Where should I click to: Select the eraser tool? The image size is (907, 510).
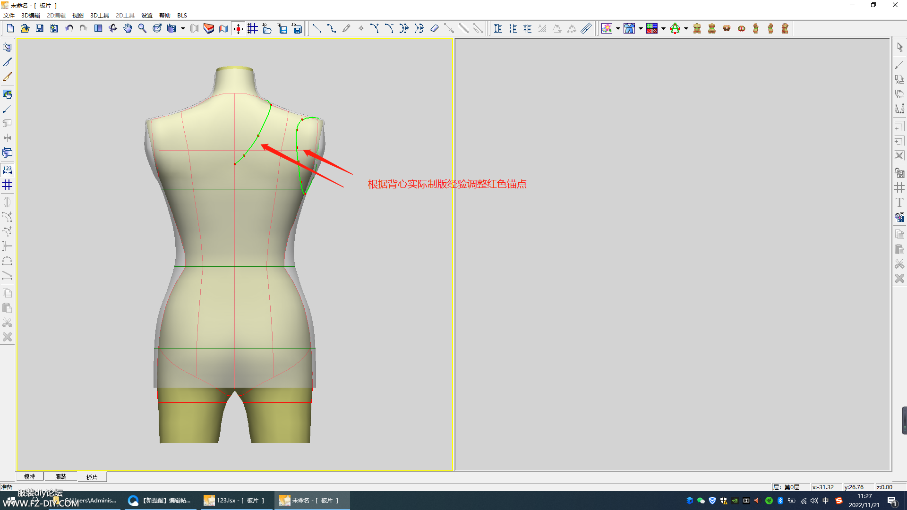pyautogui.click(x=434, y=29)
